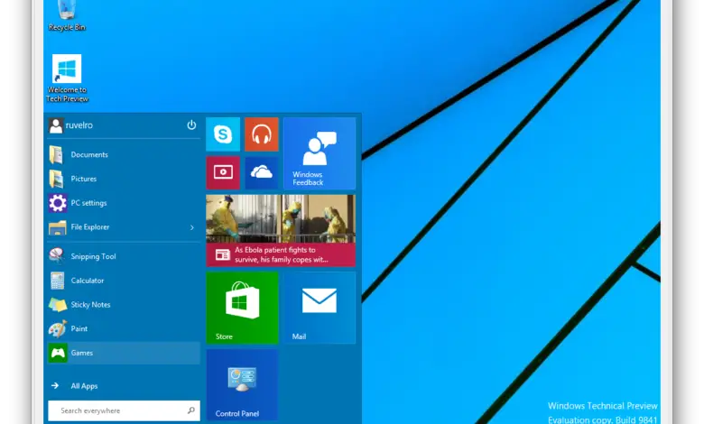Click the search magnifier icon
Screen dimensions: 704x424
click(x=191, y=410)
